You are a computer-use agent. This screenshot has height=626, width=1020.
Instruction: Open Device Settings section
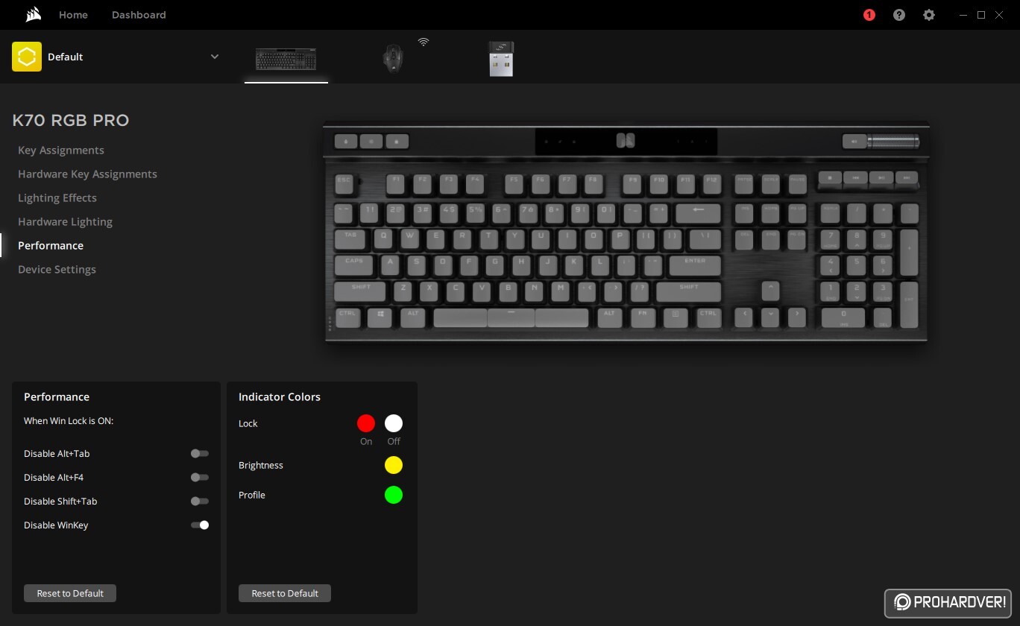[57, 269]
